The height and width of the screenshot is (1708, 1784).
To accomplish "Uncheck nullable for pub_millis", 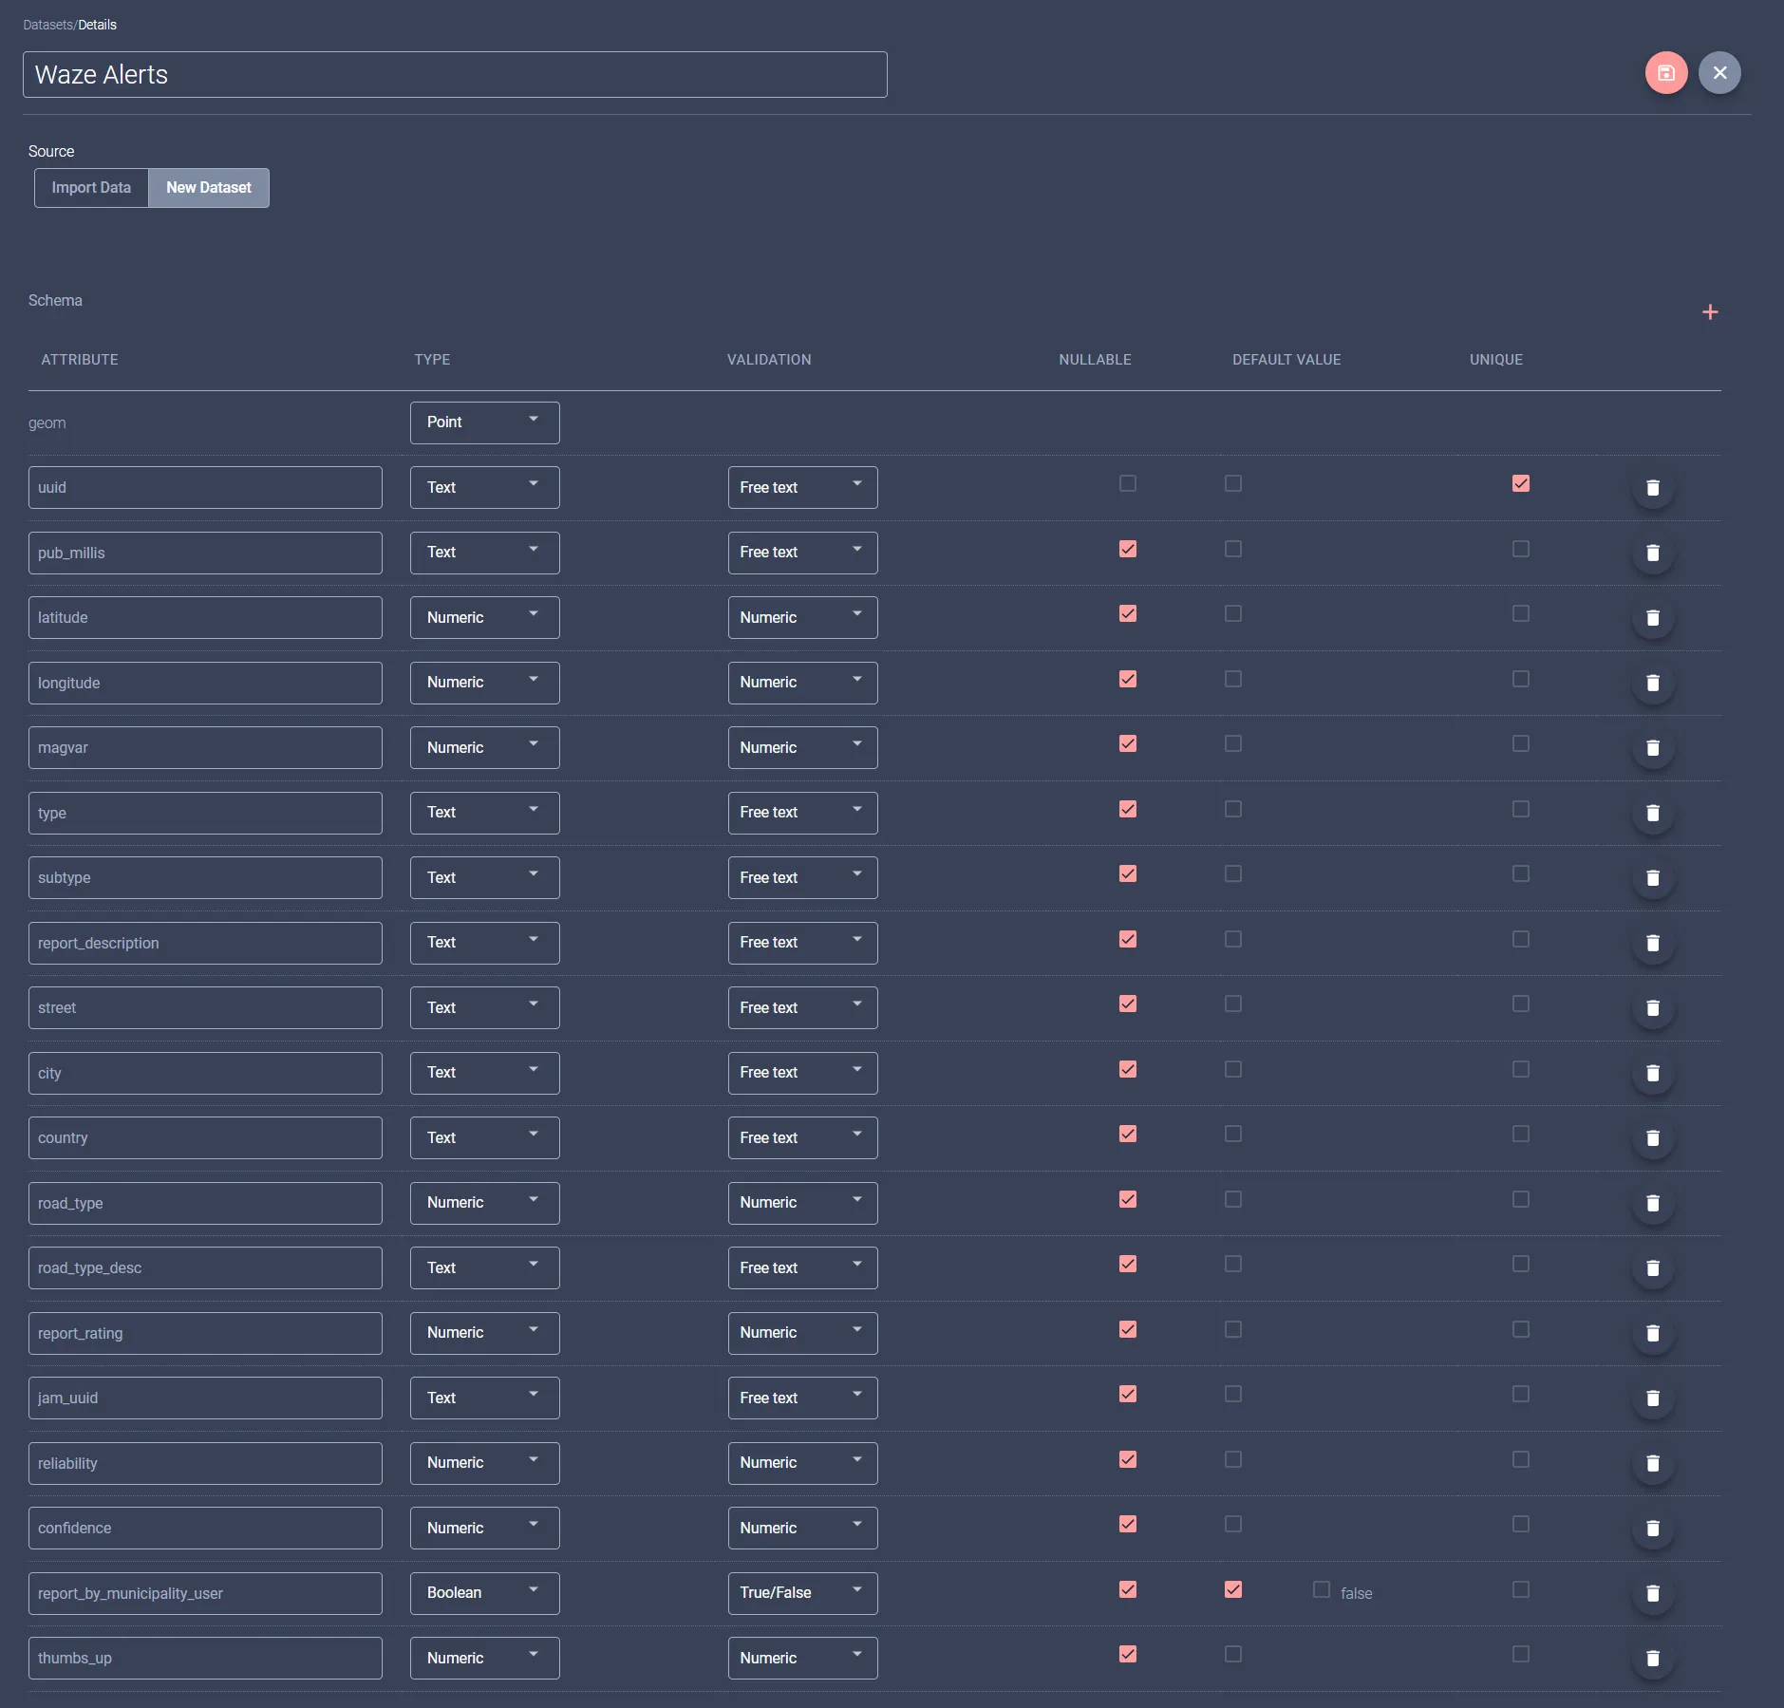I will coord(1127,549).
